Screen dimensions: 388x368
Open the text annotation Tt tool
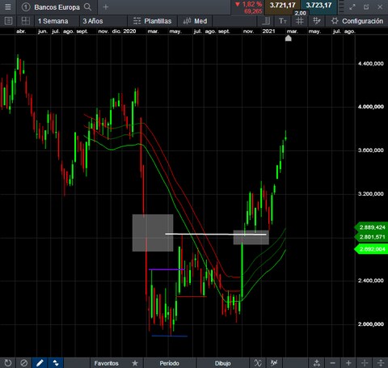click(x=283, y=21)
